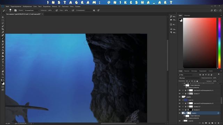Select the Type tool
Screen dimensions: 223x125
[3, 62]
